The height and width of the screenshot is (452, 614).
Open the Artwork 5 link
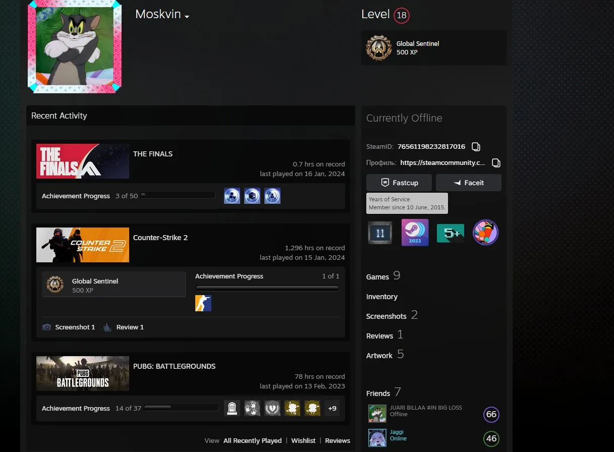coord(385,355)
